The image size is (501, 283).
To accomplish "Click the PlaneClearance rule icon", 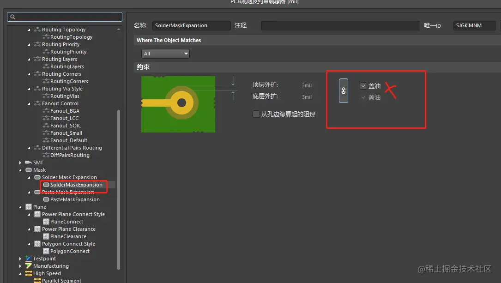I will click(x=46, y=236).
